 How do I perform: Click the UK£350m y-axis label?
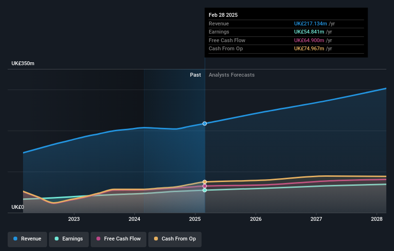click(23, 63)
